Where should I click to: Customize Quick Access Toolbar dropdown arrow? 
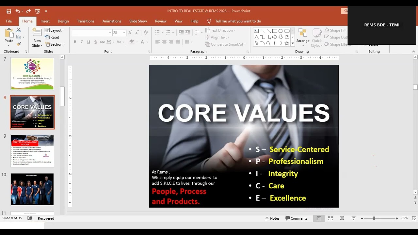[x=46, y=11]
